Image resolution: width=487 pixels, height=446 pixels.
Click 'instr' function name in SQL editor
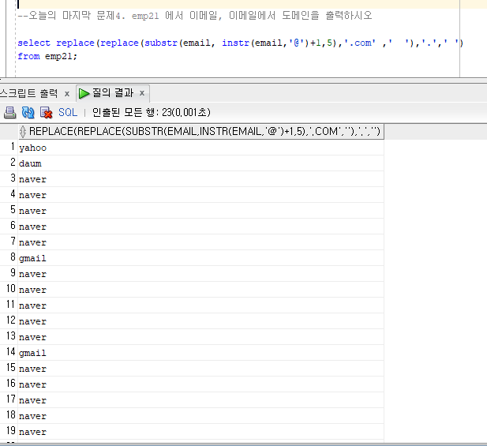(235, 43)
